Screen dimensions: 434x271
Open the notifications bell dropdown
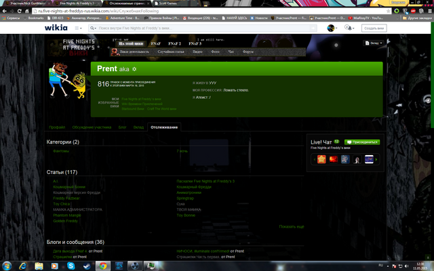pos(349,28)
